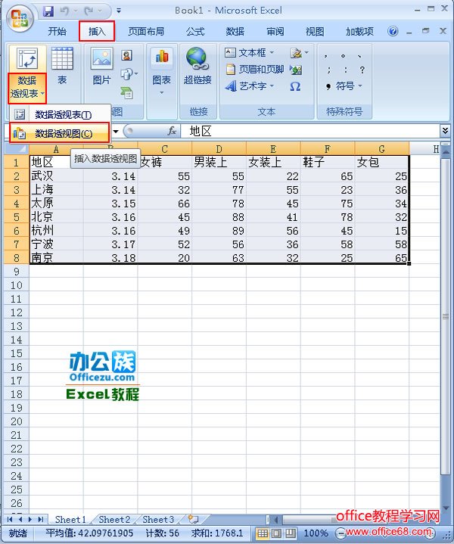Undo the last action in the quick toolbar
Viewport: 454px width, 544px height.
point(64,11)
